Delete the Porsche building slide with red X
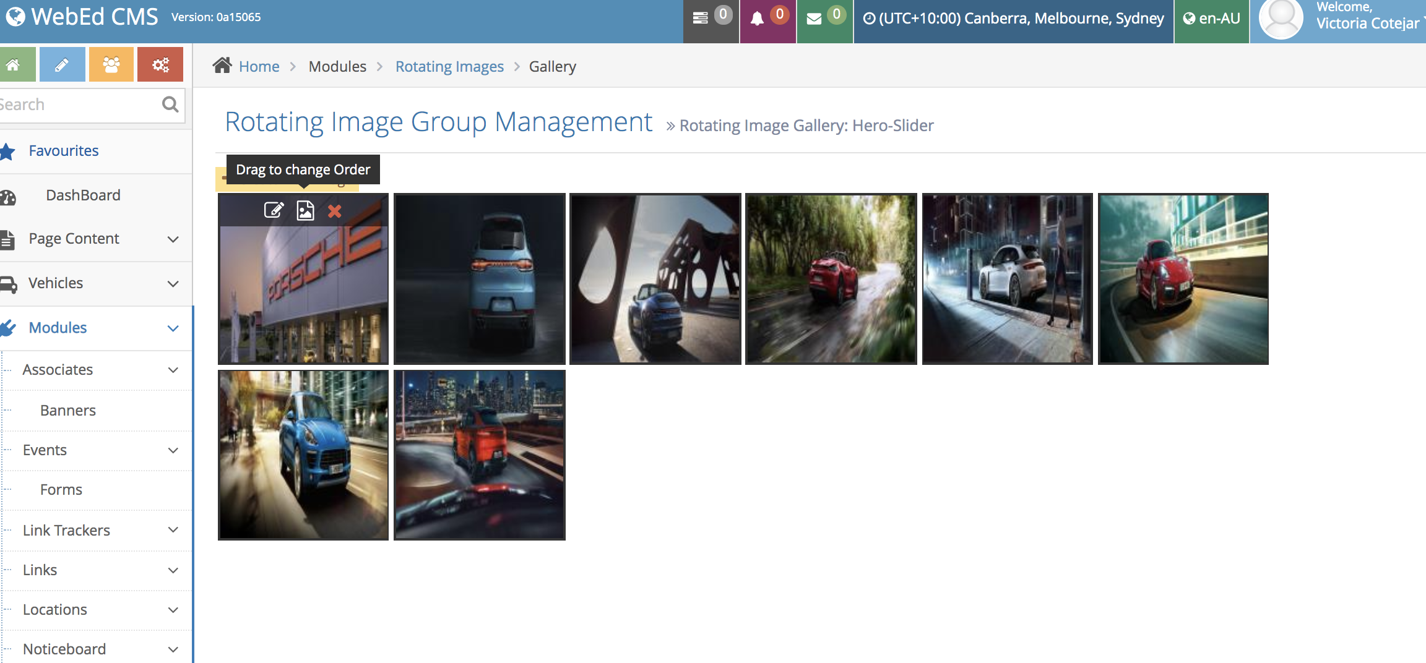Screen dimensions: 1426x663 [334, 211]
